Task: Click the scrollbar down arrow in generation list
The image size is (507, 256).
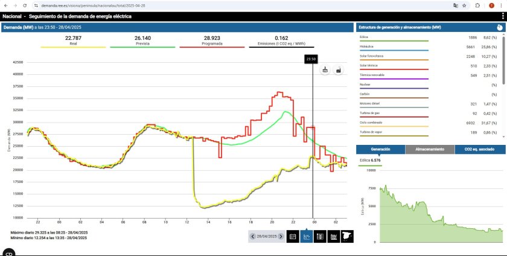Action: coord(503,137)
